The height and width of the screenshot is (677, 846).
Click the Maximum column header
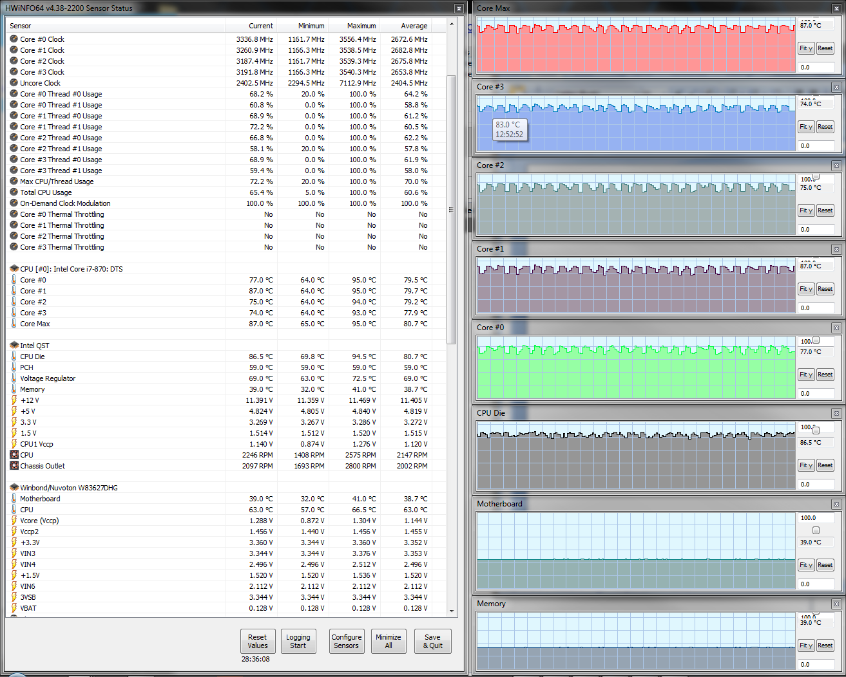354,26
